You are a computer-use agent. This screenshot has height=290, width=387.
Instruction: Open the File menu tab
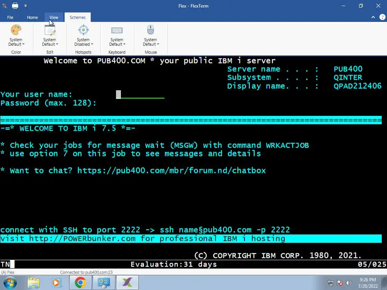[x=10, y=17]
